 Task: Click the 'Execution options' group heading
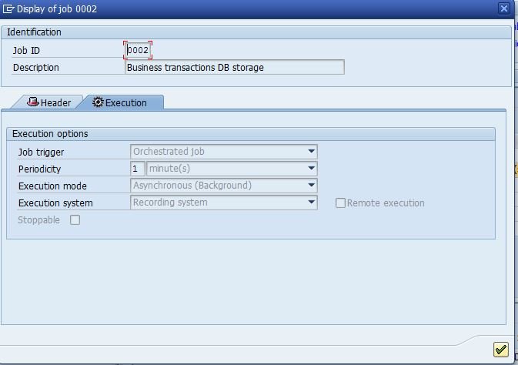(50, 134)
